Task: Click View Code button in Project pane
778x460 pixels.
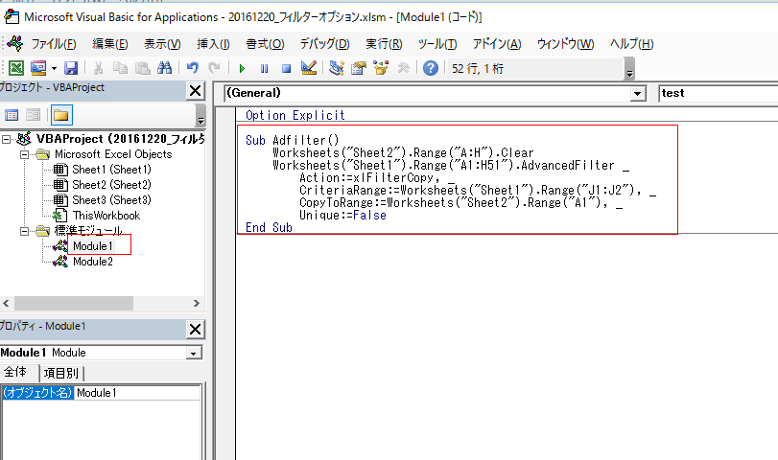Action: pyautogui.click(x=12, y=116)
